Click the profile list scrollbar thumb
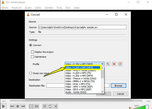Viewport: 152px width, 109px height. tap(102, 74)
